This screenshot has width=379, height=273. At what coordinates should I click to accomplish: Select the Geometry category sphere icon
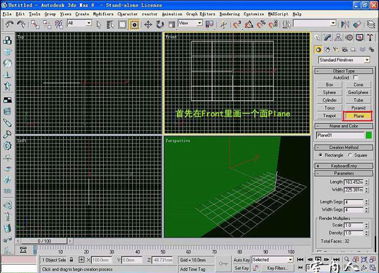click(318, 50)
